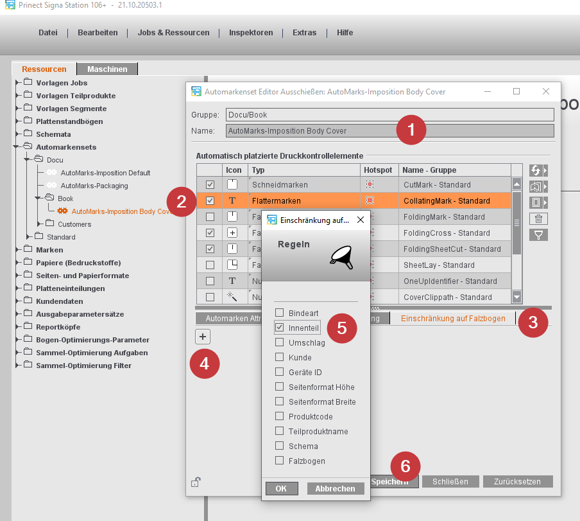The width and height of the screenshot is (580, 521).
Task: Click the gear icon of AutoMarks-Packaging
Action: (51, 185)
